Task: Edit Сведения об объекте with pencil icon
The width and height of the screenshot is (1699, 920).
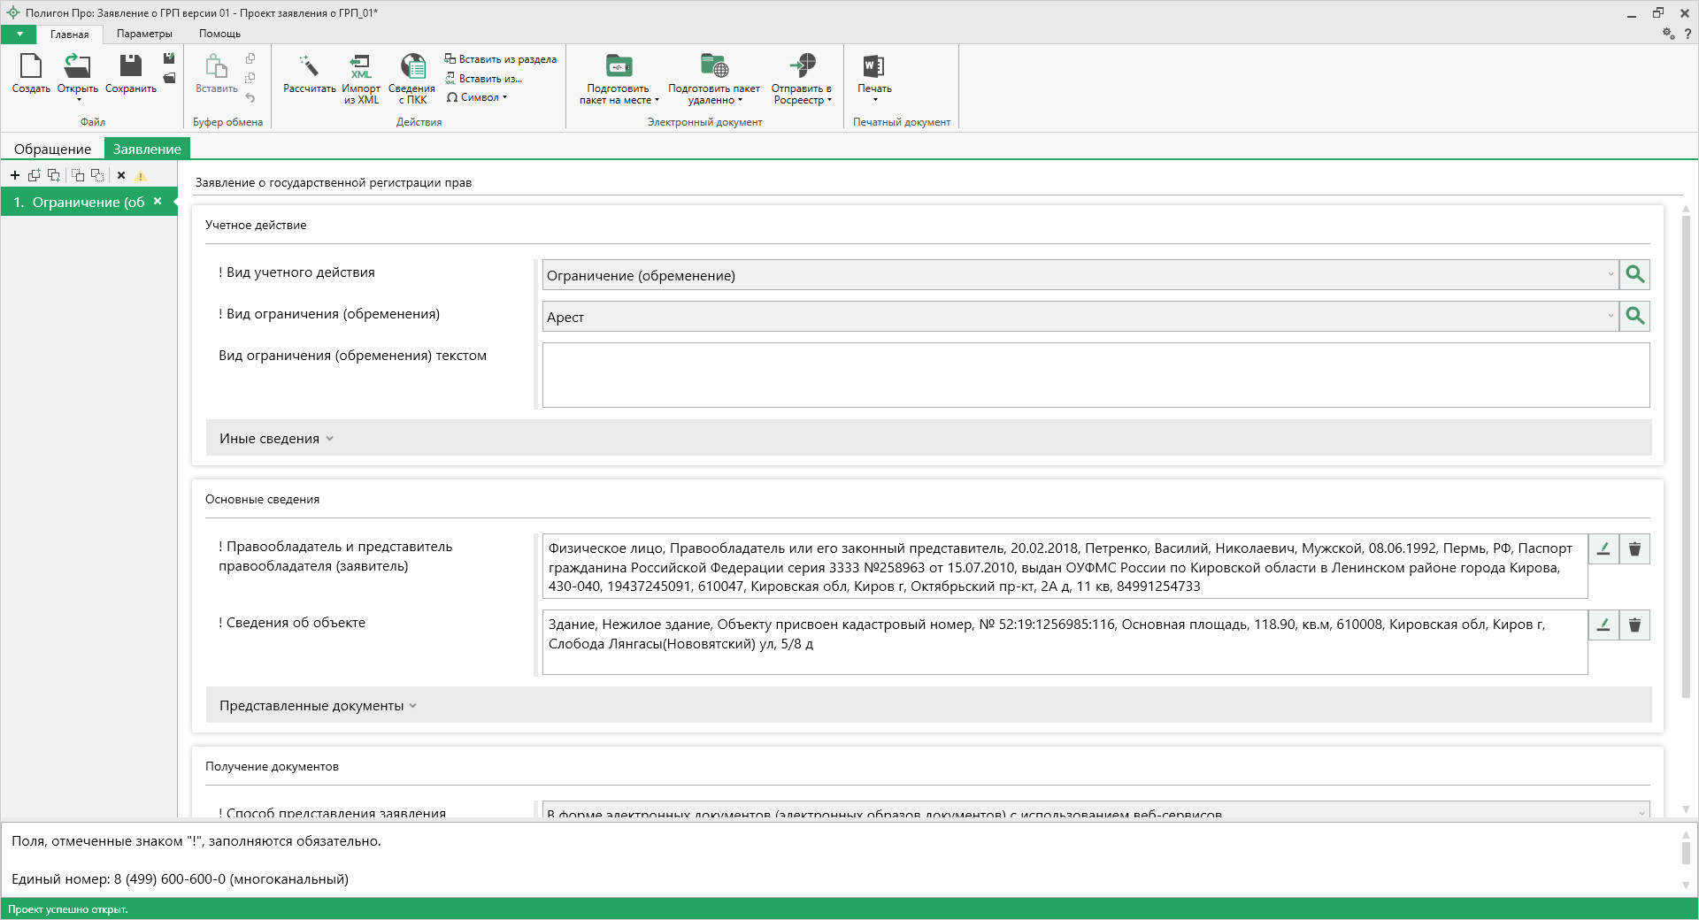Action: [x=1603, y=625]
